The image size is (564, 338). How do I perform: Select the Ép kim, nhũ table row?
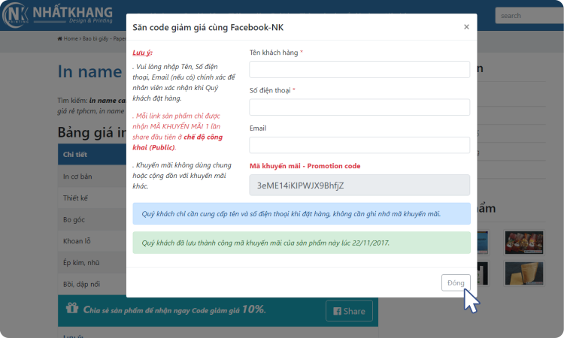[x=92, y=263]
